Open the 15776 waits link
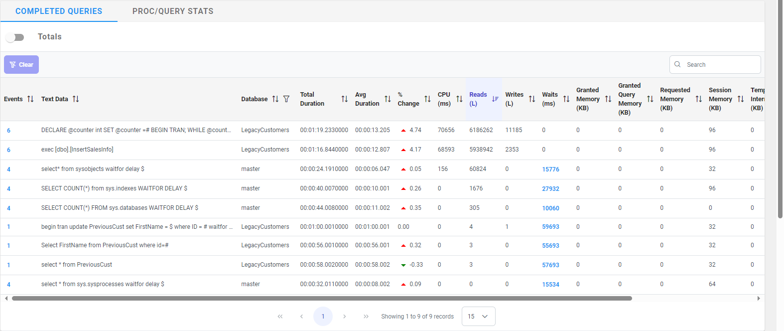784x331 pixels. [550, 169]
